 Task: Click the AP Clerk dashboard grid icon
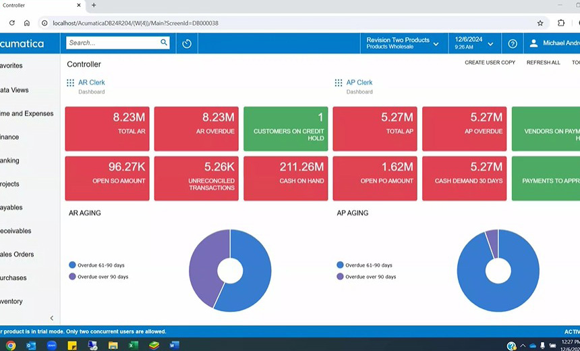338,82
